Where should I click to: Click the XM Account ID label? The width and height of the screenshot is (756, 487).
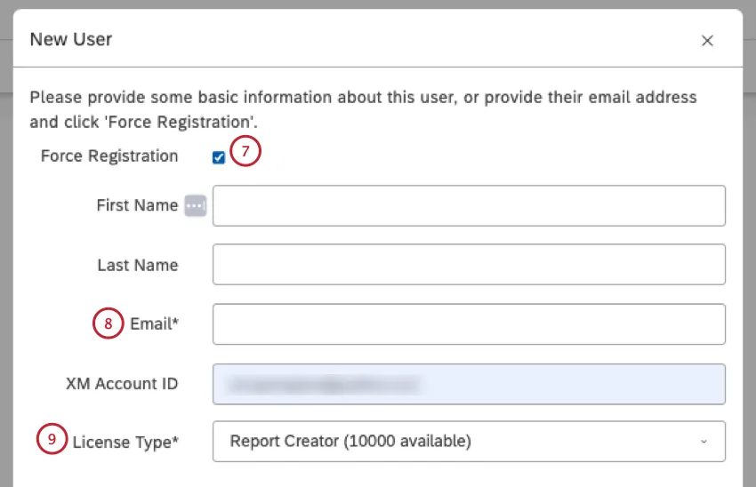point(122,384)
